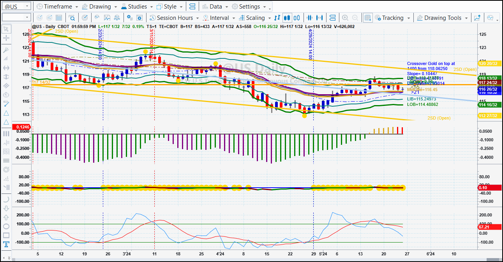This screenshot has width=503, height=262.
Task: Select the down arrow marker tool
Action: [x=6, y=208]
